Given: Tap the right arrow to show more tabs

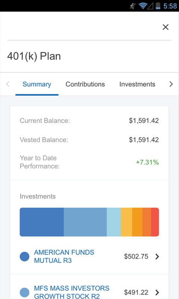Looking at the screenshot, I should (171, 84).
